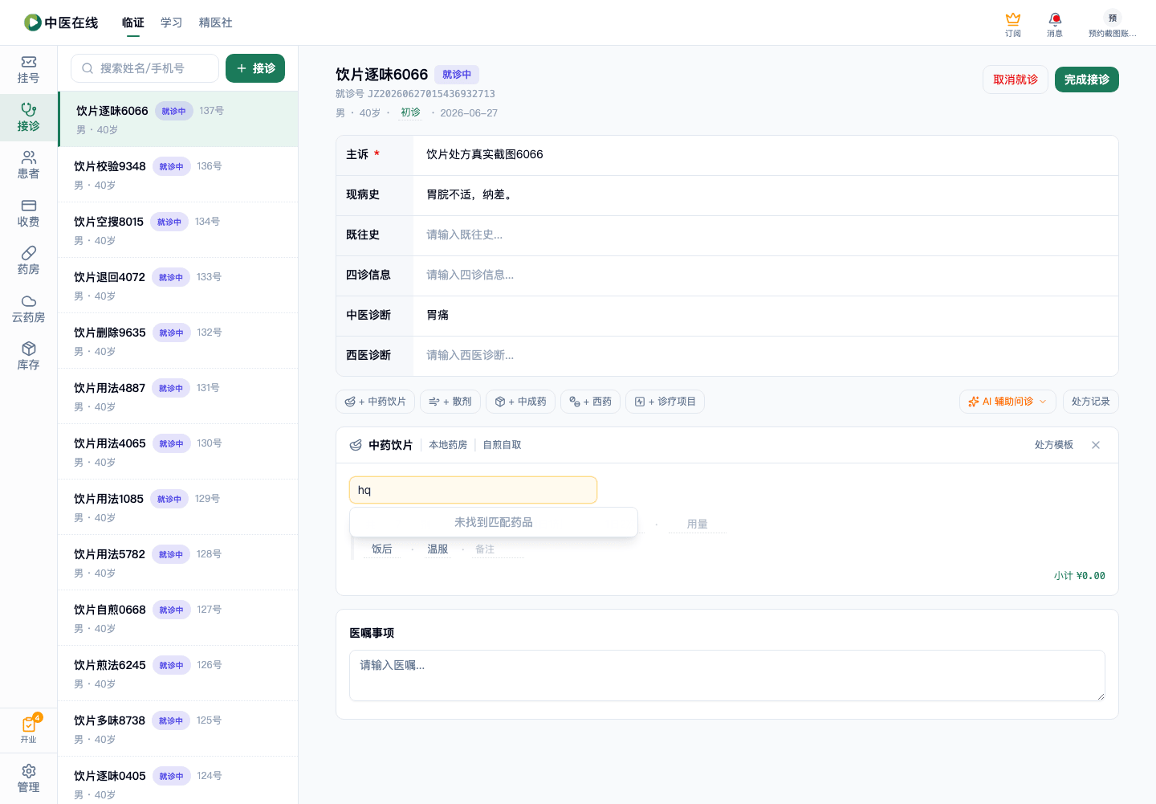
Task: Open the 药房 pharmacy sidebar icon
Action: coord(28,261)
